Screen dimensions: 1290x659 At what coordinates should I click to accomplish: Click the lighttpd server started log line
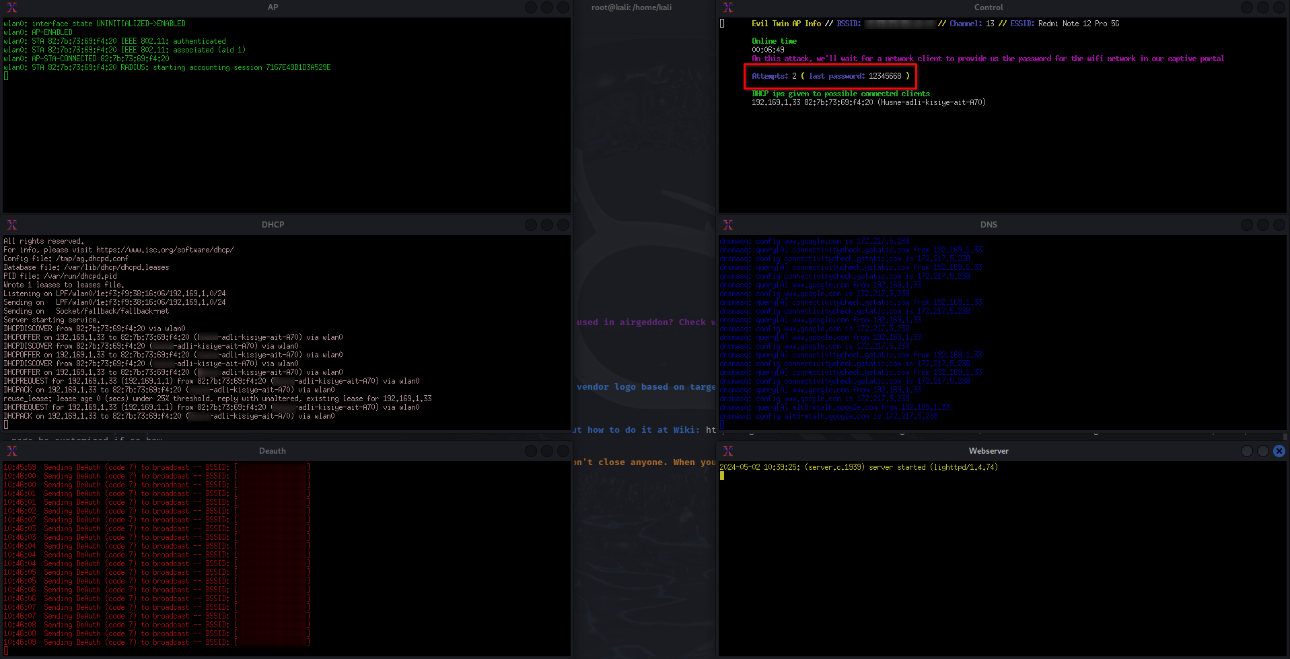coord(858,467)
